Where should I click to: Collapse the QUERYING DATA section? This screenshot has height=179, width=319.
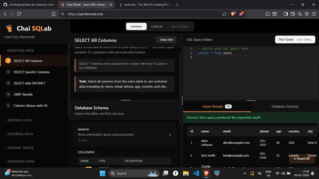tap(21, 51)
